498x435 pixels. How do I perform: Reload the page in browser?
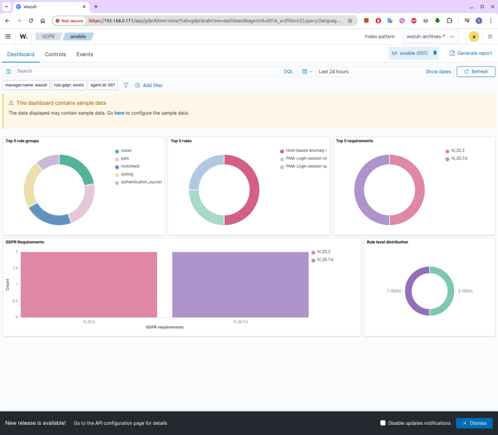31,21
